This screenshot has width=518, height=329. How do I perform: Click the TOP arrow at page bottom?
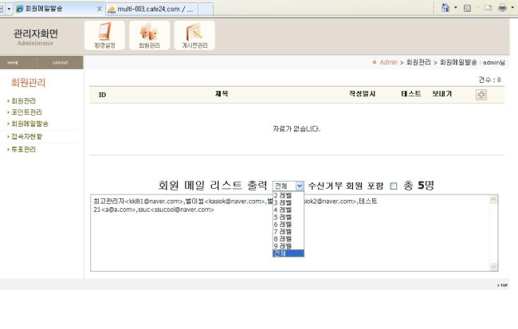502,284
